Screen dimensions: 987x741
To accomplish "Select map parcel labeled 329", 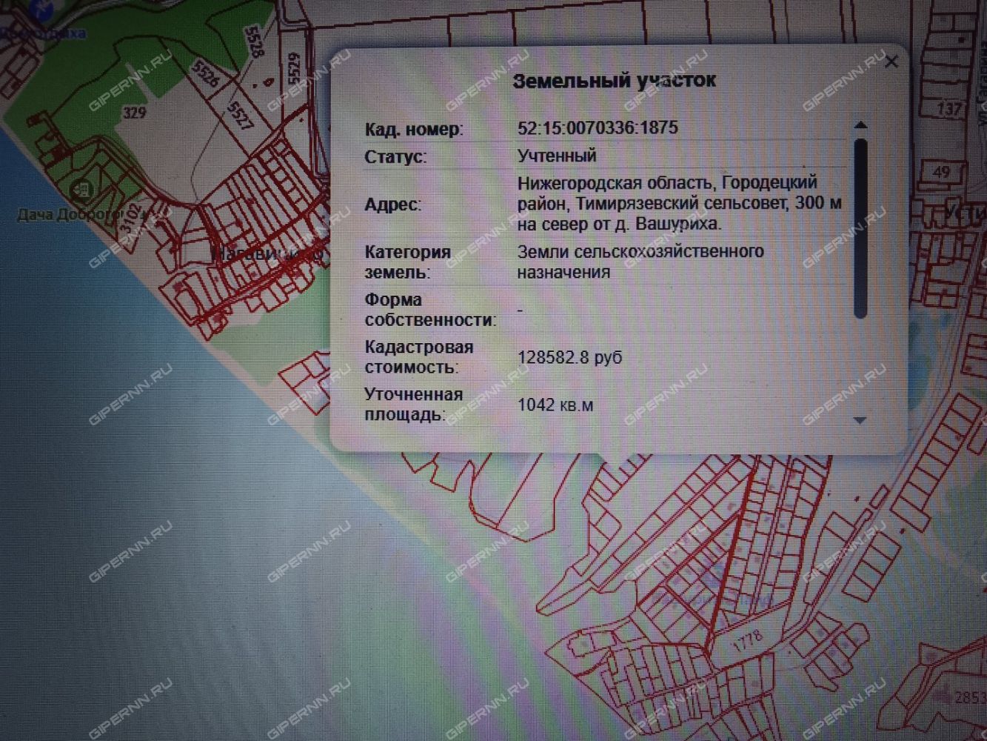I will [134, 113].
